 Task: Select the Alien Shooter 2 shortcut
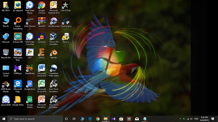tap(30, 24)
